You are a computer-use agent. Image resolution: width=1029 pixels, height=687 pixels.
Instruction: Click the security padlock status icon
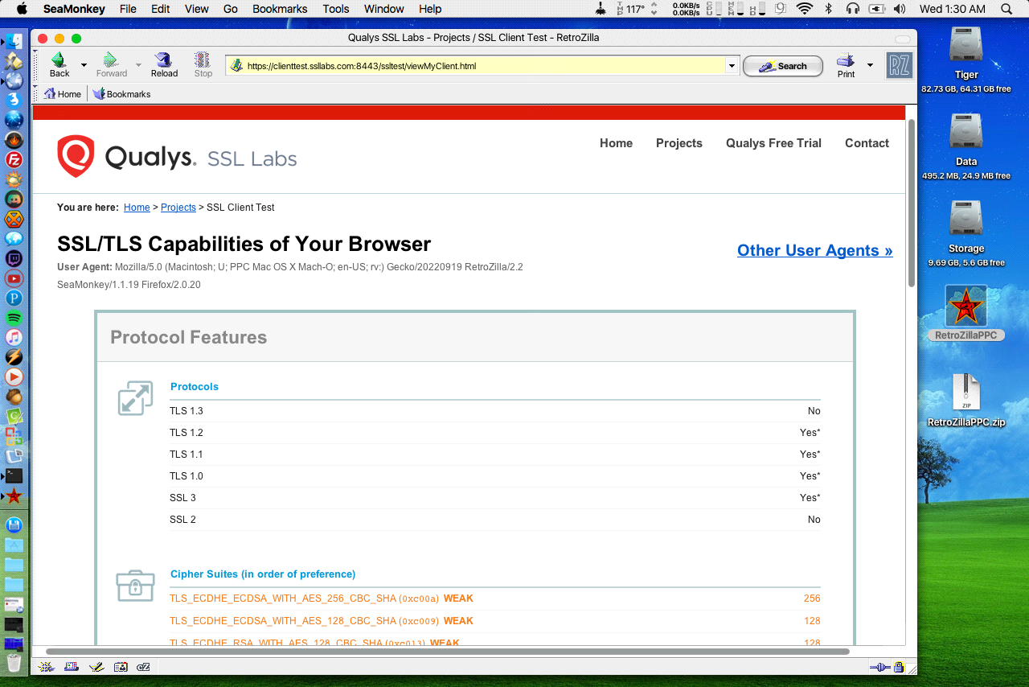pyautogui.click(x=899, y=667)
